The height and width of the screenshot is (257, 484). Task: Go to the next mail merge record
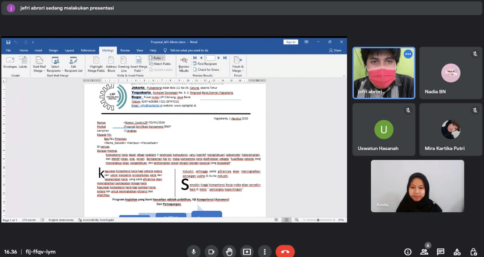coord(219,58)
